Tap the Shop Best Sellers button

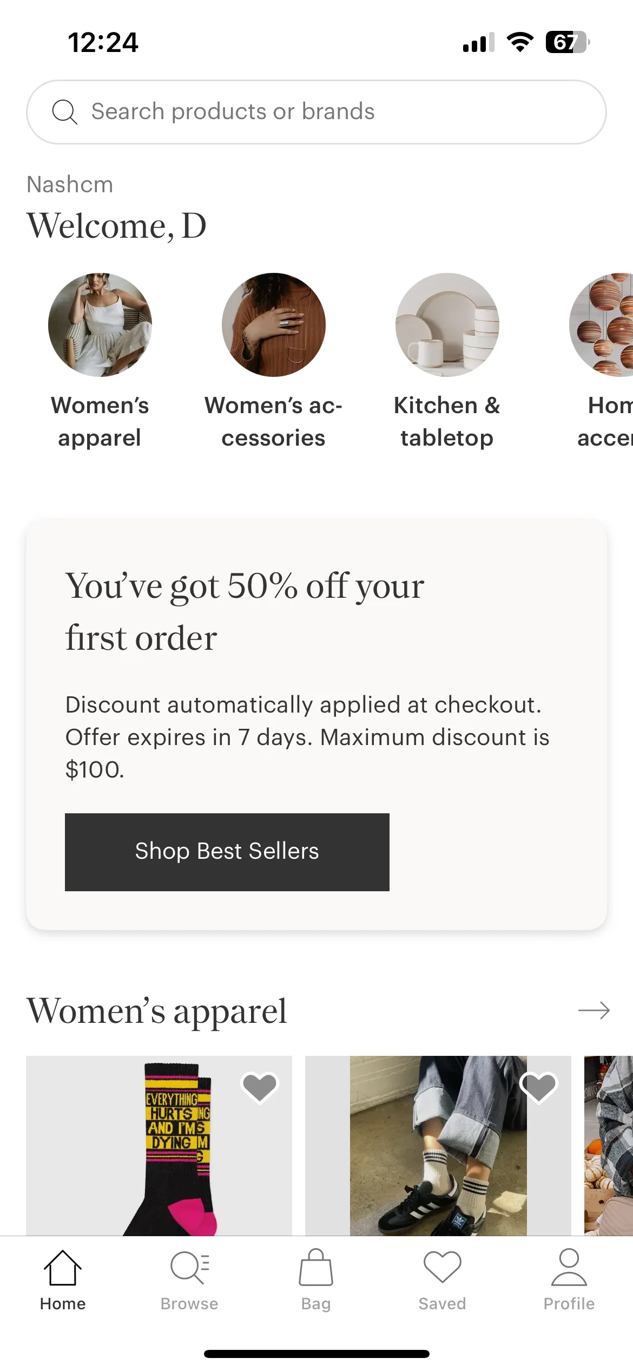tap(227, 852)
